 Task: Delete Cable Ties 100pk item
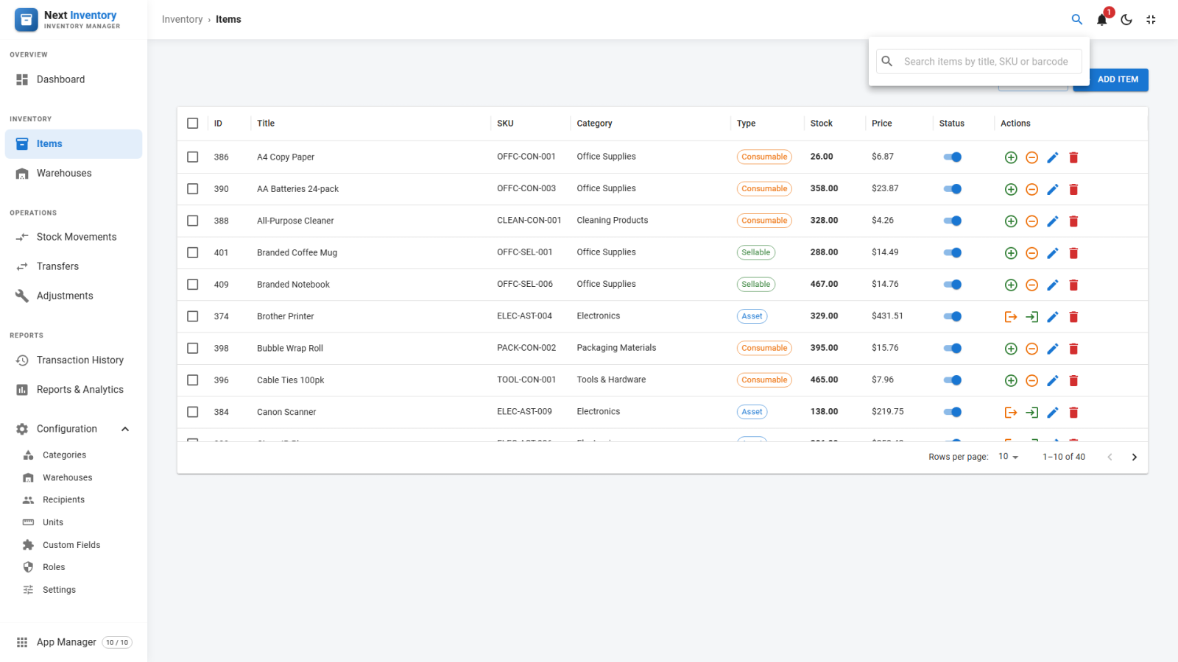click(1073, 380)
